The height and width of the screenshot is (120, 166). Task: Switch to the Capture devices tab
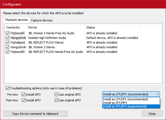[x=41, y=20]
